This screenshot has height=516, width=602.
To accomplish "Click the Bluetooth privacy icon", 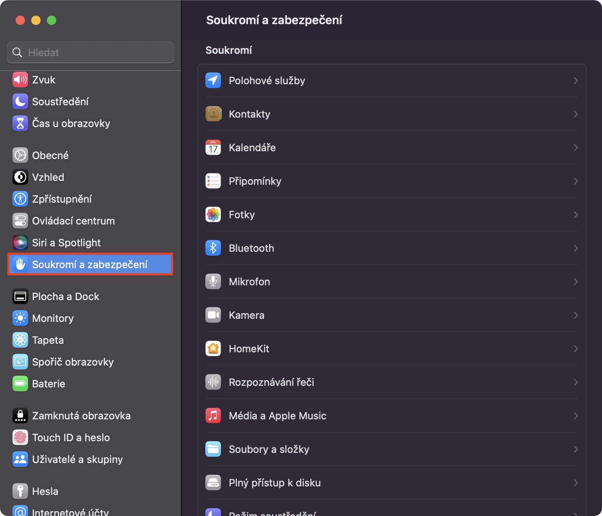I will [213, 248].
